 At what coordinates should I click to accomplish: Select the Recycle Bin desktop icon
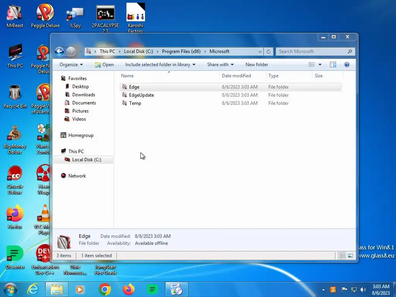15,96
